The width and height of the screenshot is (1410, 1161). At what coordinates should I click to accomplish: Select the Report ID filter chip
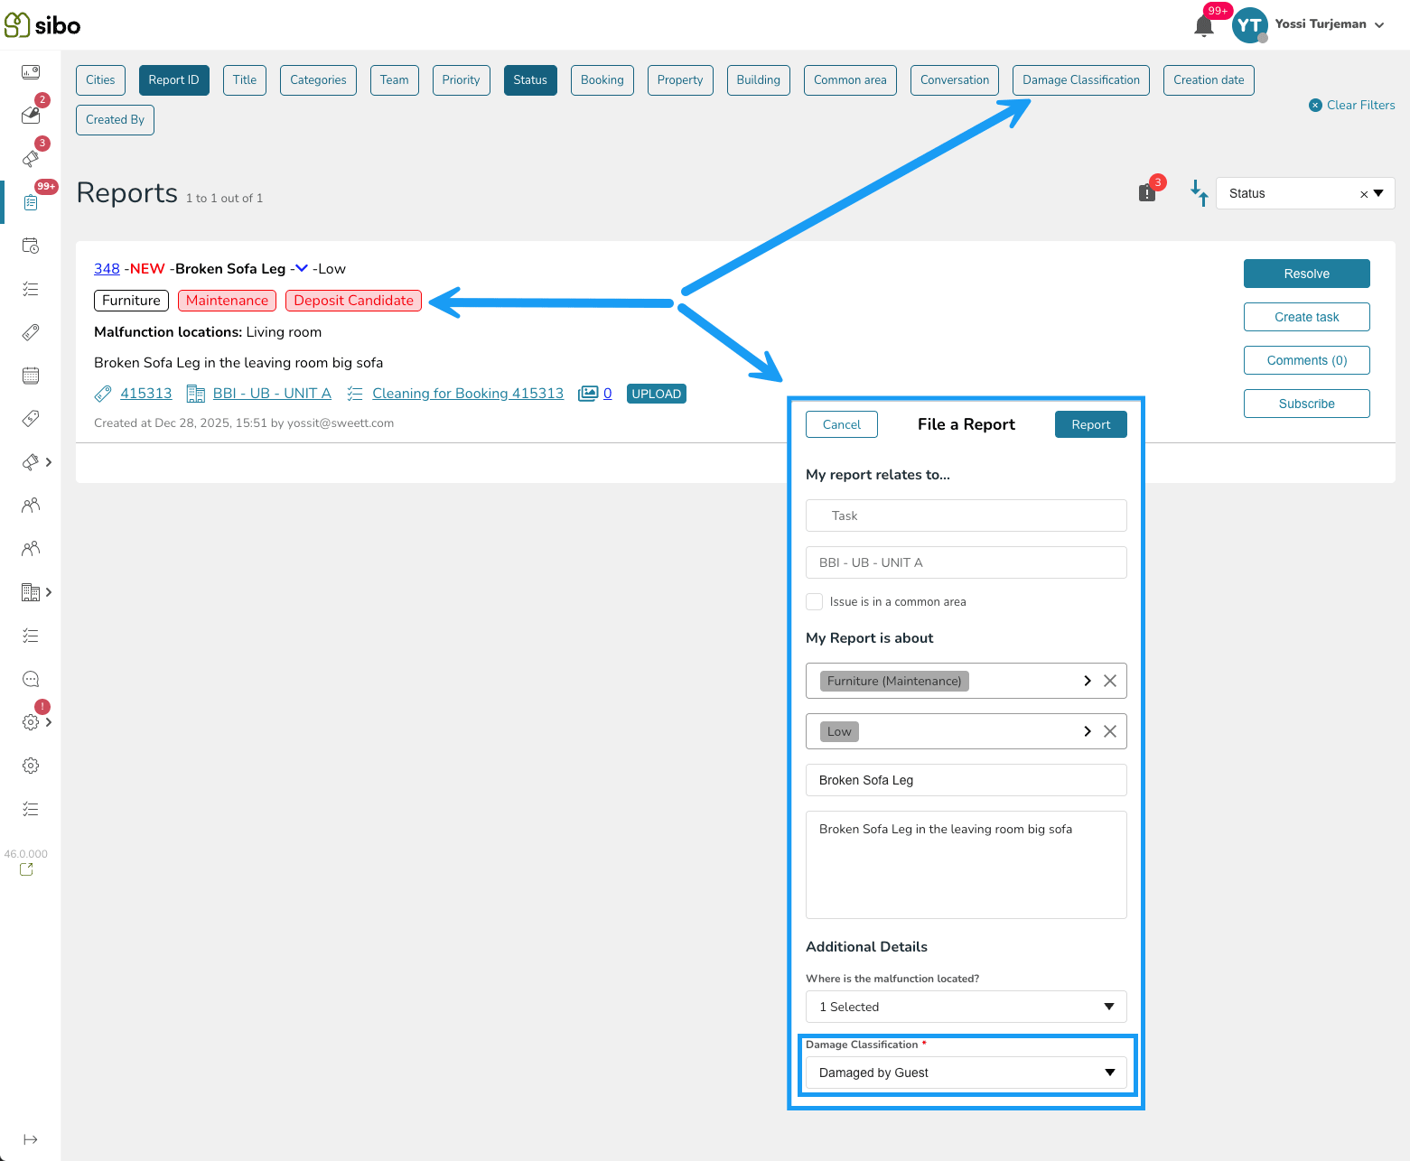click(174, 80)
